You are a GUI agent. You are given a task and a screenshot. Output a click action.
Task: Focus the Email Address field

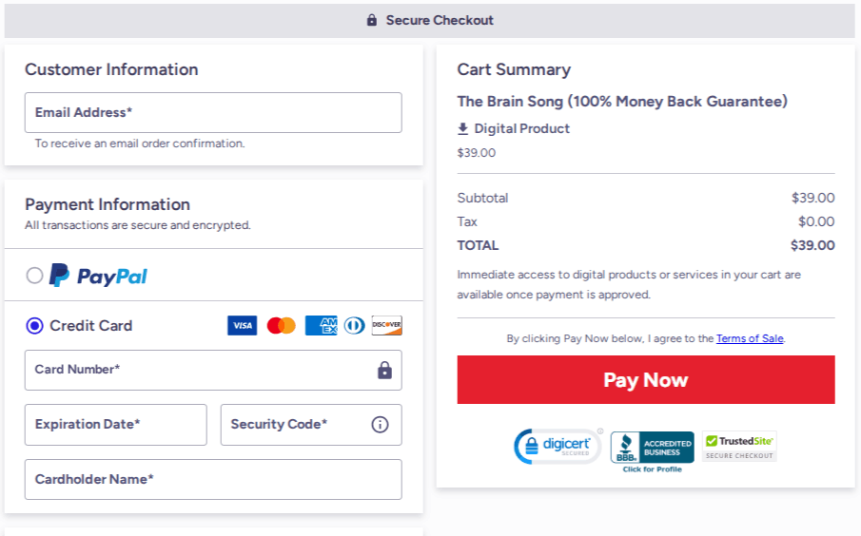213,112
